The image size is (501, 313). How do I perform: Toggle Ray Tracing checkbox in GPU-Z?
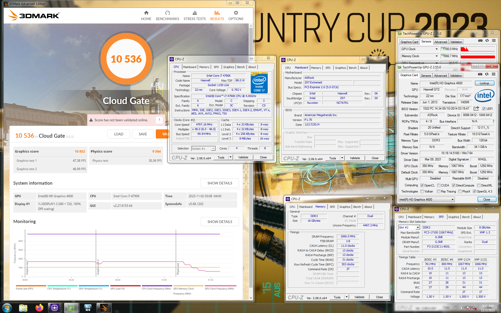click(x=439, y=191)
